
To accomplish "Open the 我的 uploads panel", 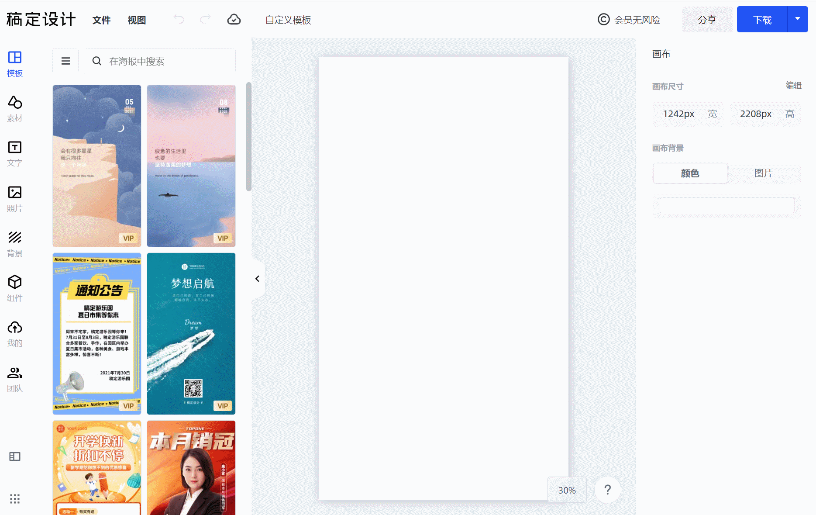I will 15,334.
